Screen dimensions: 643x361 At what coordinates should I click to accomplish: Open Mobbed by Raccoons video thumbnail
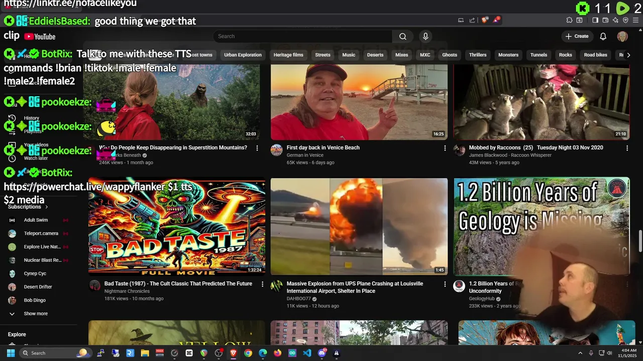(x=542, y=102)
